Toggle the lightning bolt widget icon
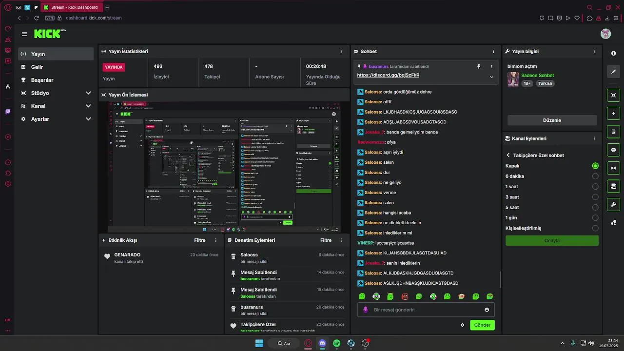 [613, 114]
